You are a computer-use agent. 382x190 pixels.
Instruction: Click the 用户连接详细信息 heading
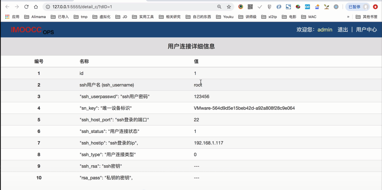tap(191, 46)
